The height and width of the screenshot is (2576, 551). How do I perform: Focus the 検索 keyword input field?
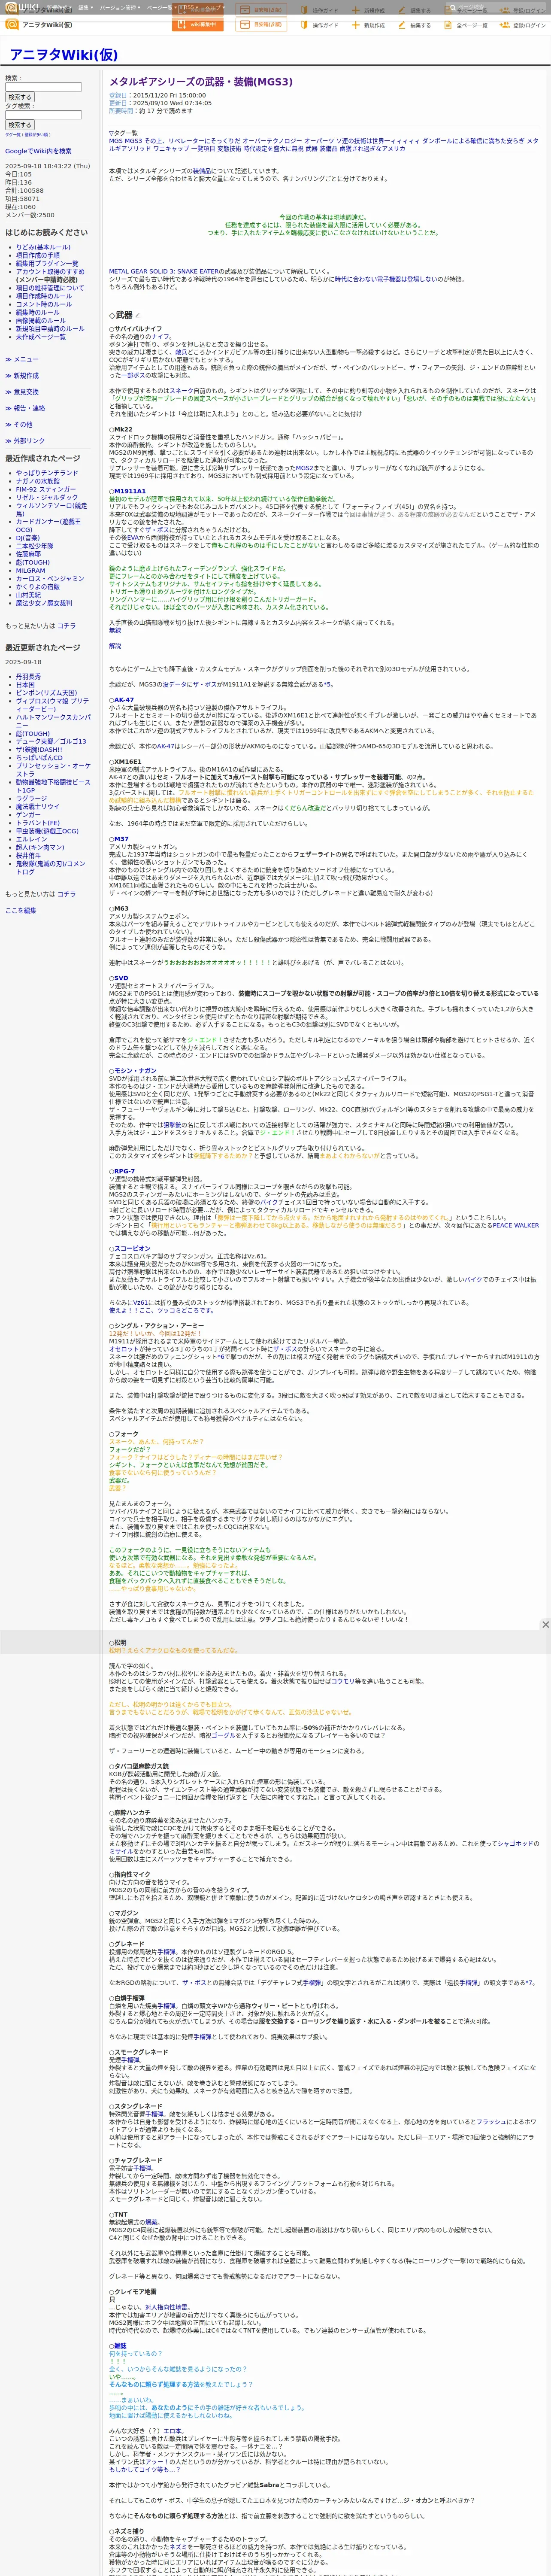(43, 87)
